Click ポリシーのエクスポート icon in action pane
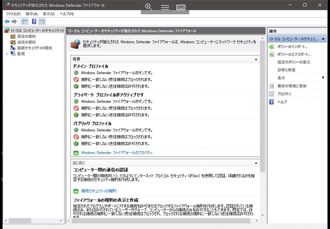330x229 pixels. point(272,55)
